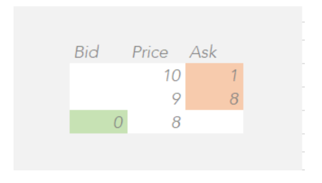Viewport: 322px width, 183px height.
Task: Click the green bid cell showing 0
Action: 99,122
